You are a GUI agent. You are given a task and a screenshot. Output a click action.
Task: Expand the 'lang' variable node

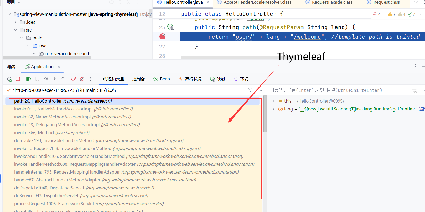[x=273, y=109]
